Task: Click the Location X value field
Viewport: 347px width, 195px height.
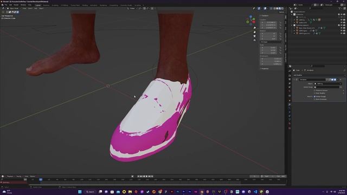Action: point(268,23)
